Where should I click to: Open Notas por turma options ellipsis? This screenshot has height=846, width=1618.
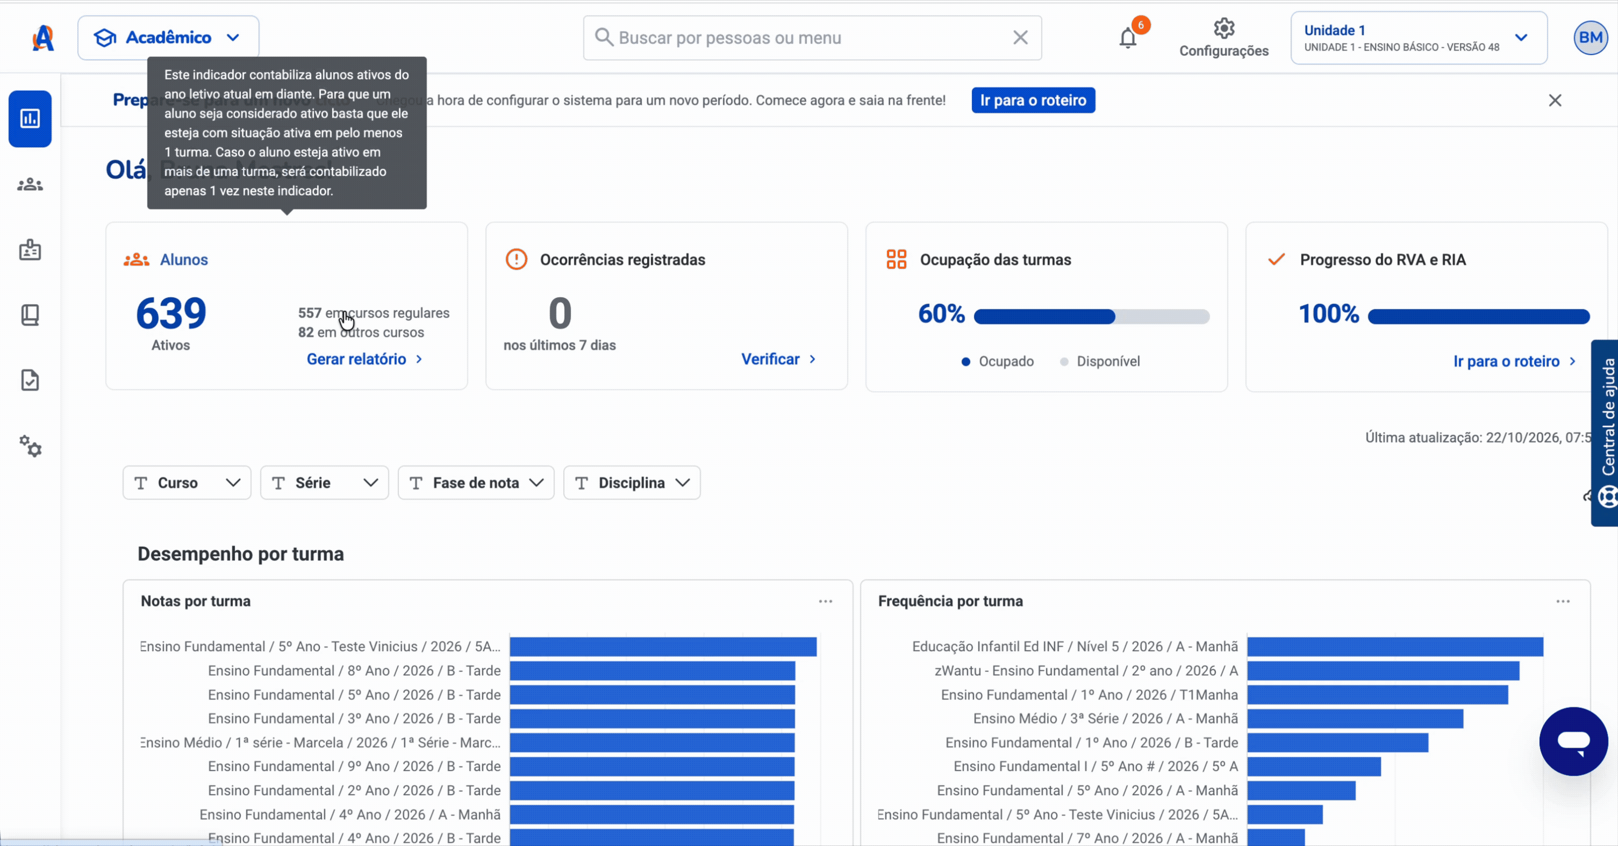point(825,601)
